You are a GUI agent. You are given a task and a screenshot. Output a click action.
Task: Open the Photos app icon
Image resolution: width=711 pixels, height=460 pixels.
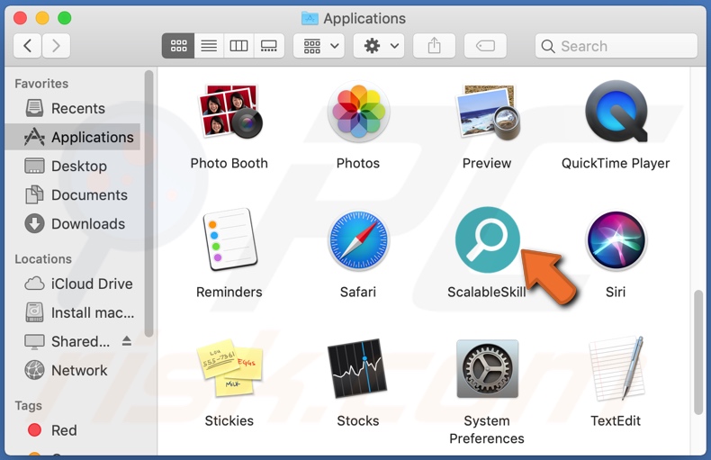358,112
